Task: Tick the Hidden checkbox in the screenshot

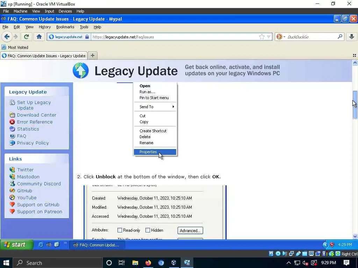Action: point(148,230)
